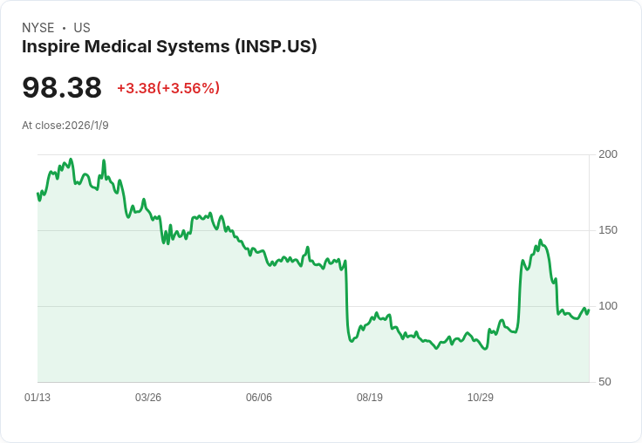Image resolution: width=642 pixels, height=443 pixels.
Task: Click the 06/06 date label on x-axis
Action: [x=259, y=397]
